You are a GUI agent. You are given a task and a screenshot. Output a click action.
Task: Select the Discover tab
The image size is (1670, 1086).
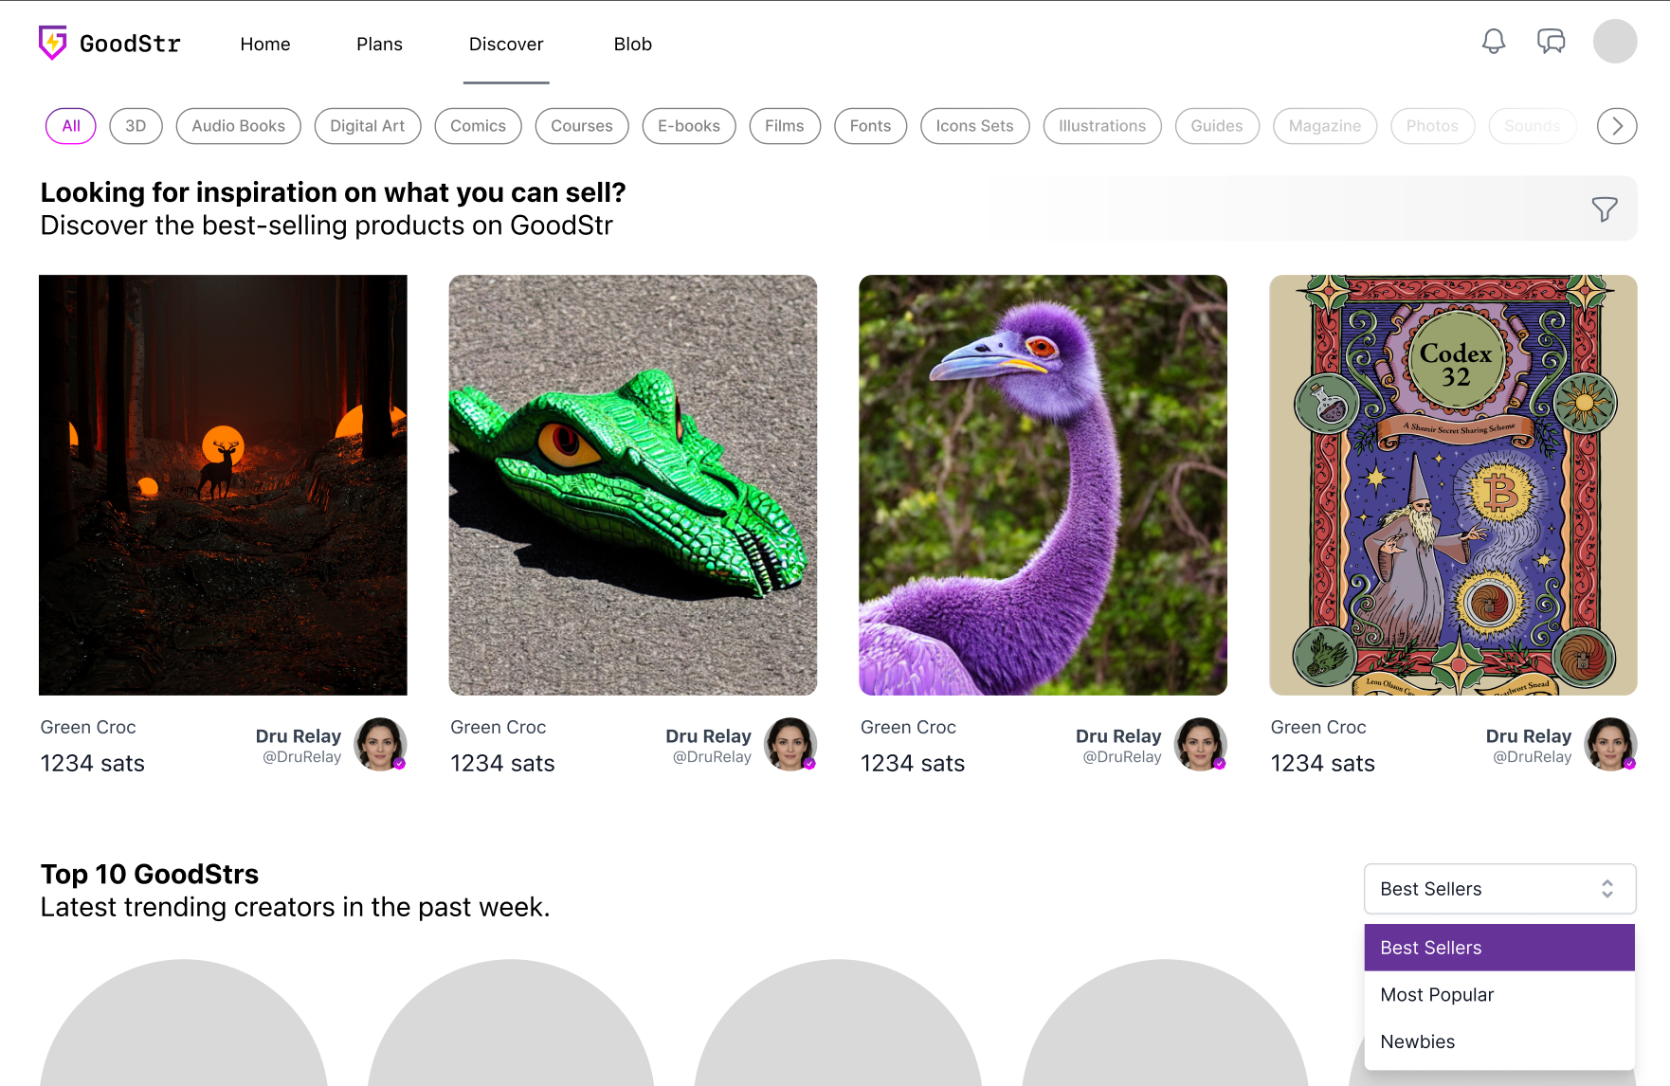506,45
